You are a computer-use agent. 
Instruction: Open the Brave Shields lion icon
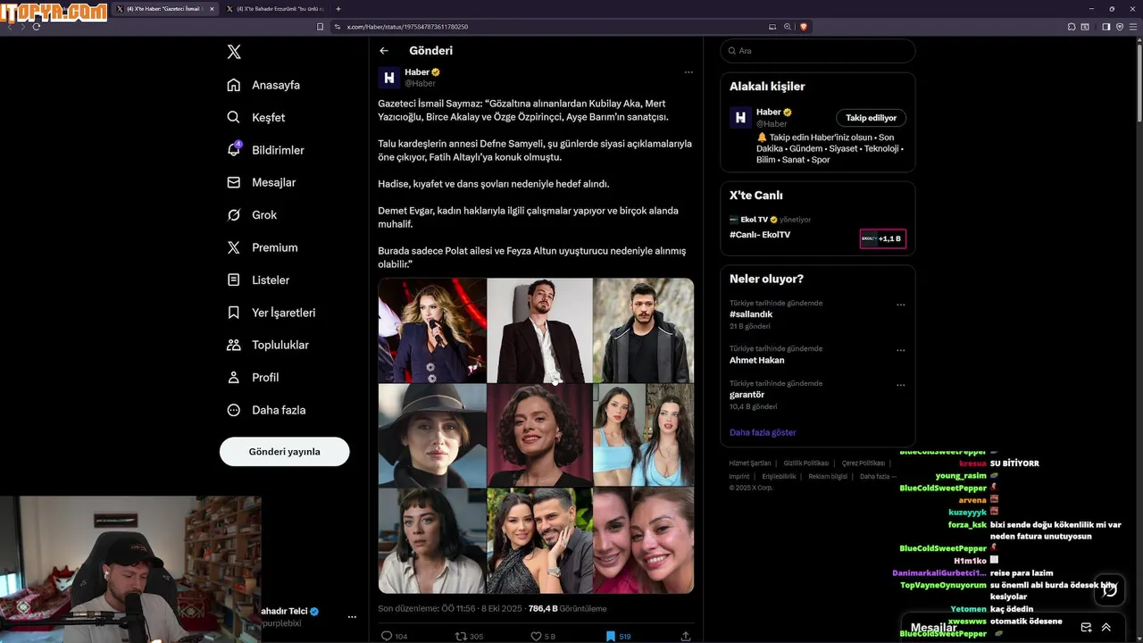tap(803, 27)
